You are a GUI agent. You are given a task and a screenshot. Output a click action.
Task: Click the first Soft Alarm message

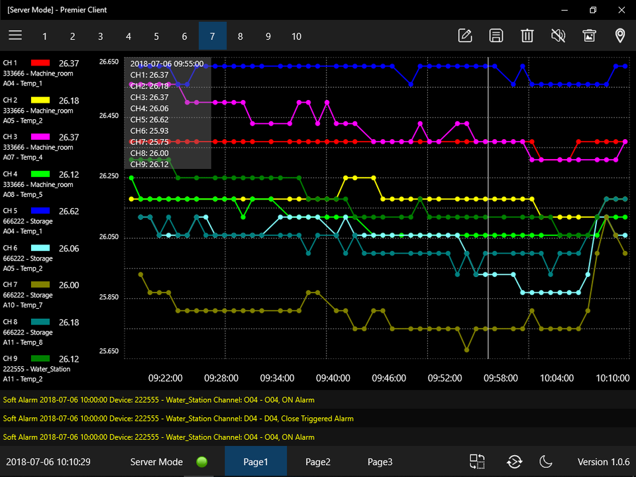point(159,400)
